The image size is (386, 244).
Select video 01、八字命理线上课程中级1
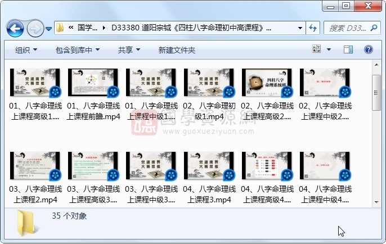151,94
